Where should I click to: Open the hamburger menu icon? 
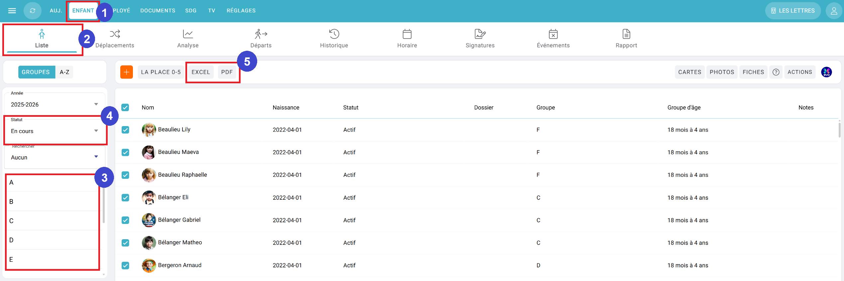pos(12,11)
